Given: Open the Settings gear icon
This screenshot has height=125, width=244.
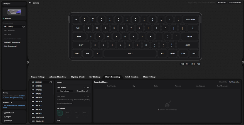Looking at the screenshot, I should tap(5, 121).
